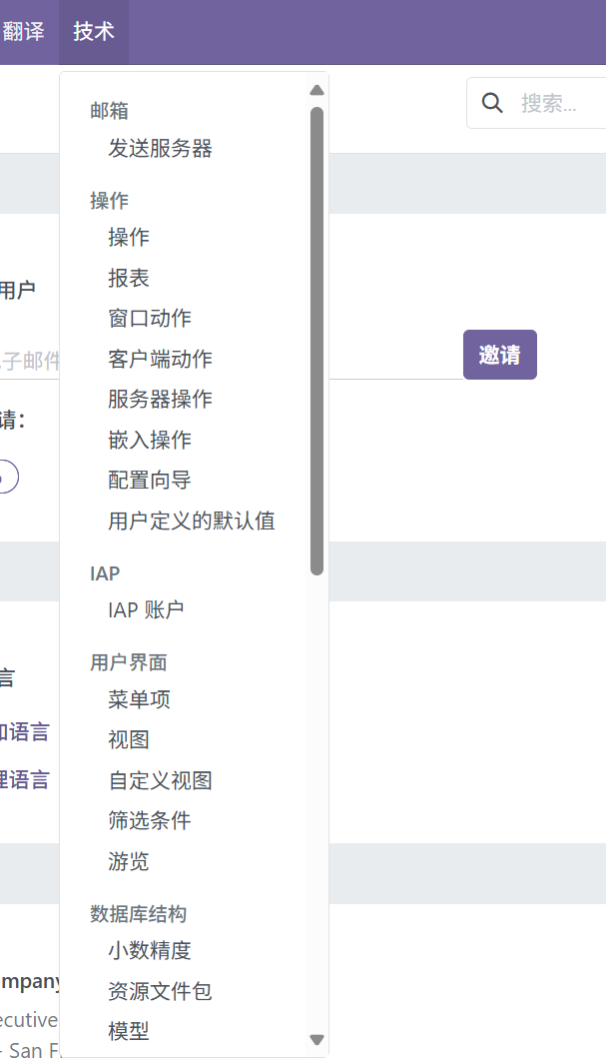Open the 翻译 menu

(x=24, y=32)
